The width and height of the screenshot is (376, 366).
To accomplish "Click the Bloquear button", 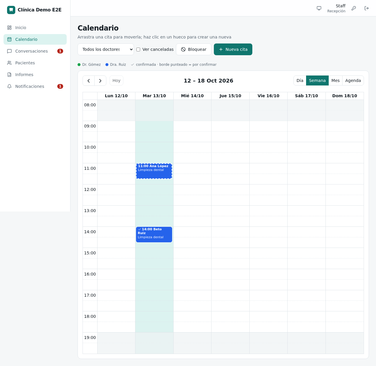I will tap(194, 49).
